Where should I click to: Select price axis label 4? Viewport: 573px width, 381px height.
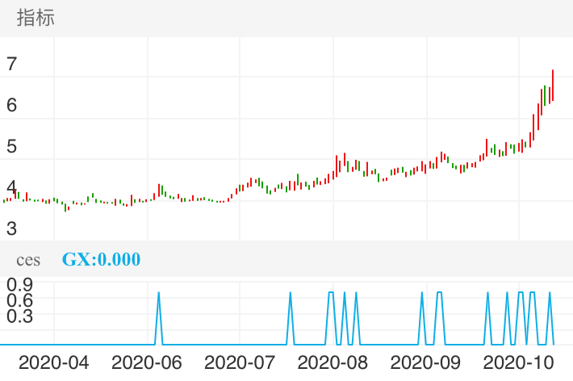click(x=11, y=187)
